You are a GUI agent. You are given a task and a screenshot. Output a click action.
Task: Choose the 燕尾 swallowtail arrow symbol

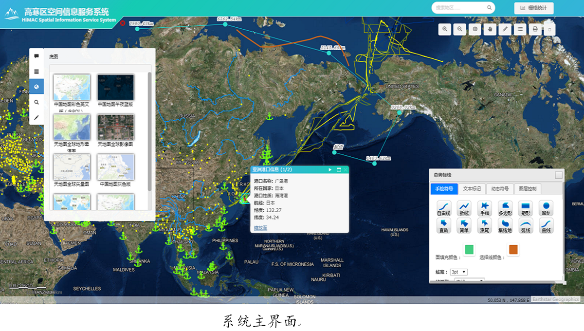point(484,225)
